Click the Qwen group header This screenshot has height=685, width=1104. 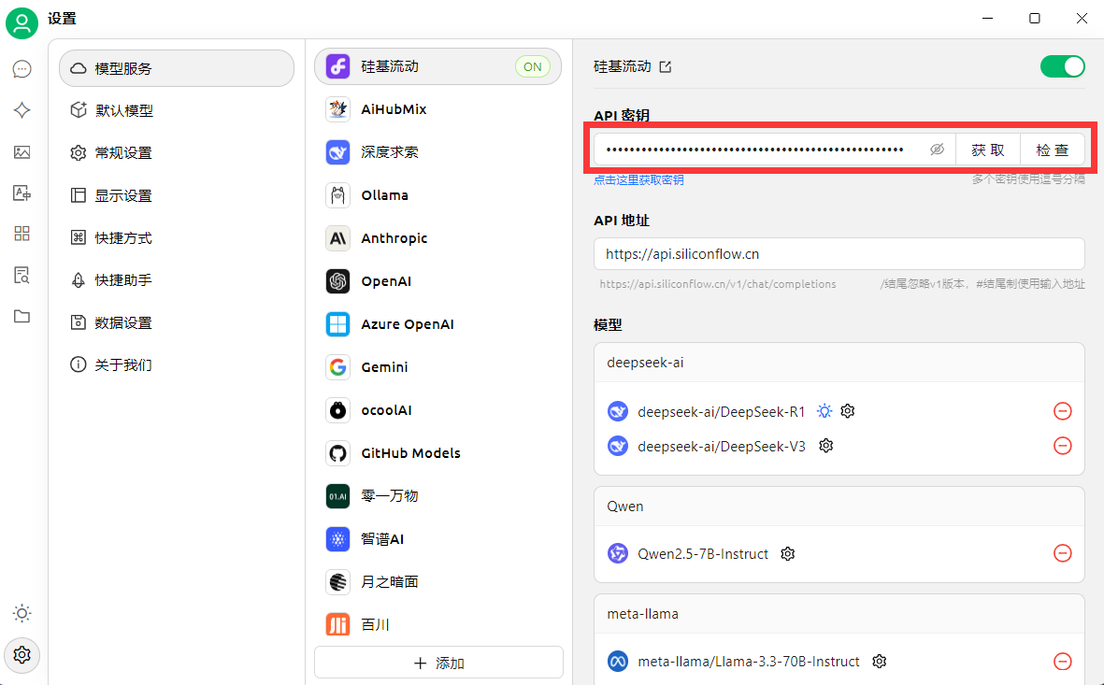(839, 507)
